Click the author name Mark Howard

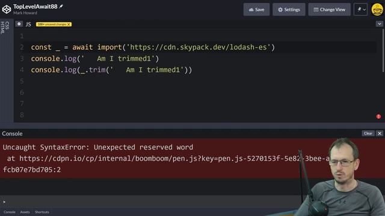coord(25,13)
